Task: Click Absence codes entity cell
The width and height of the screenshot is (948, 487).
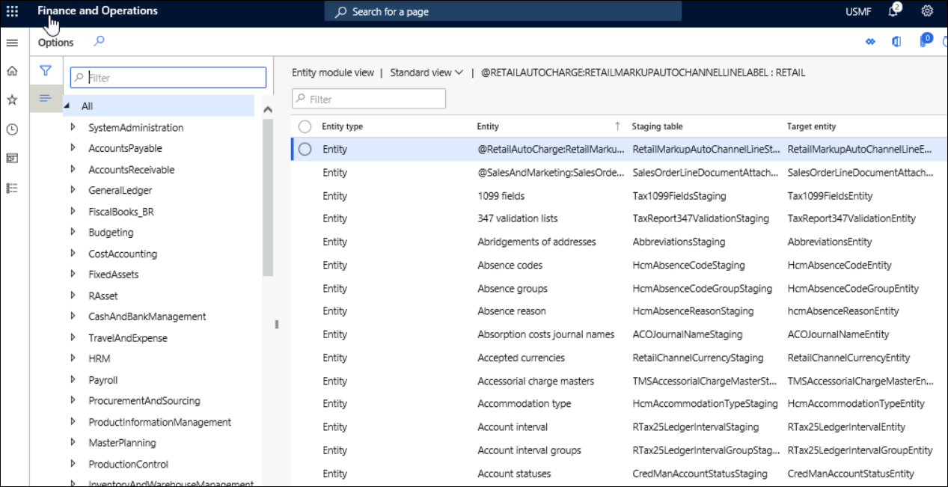Action: [x=510, y=265]
